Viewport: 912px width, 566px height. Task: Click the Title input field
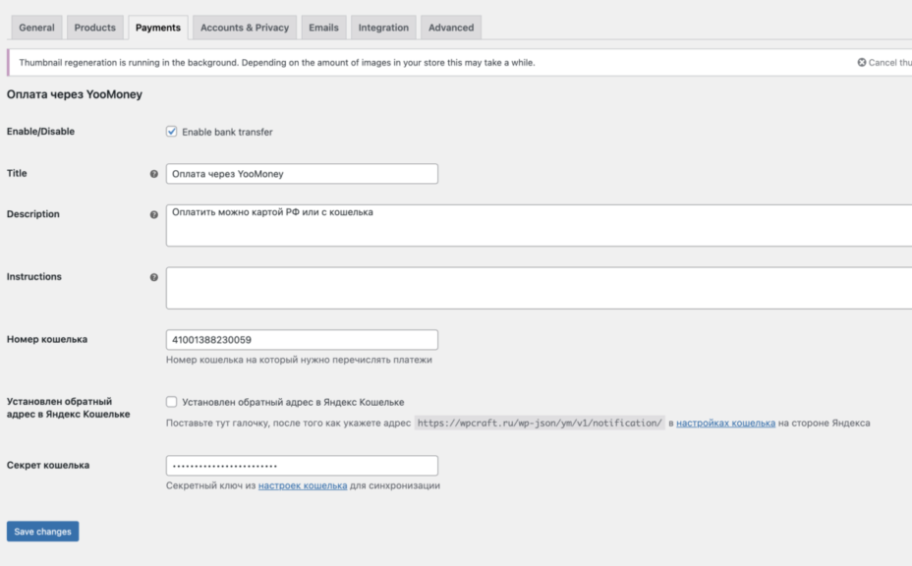(302, 174)
